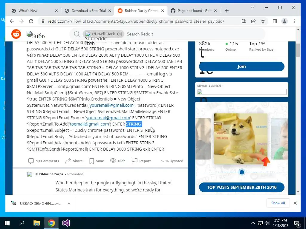306x229 pixels.
Task: Click the 96% Upvoted text
Action: [172, 161]
